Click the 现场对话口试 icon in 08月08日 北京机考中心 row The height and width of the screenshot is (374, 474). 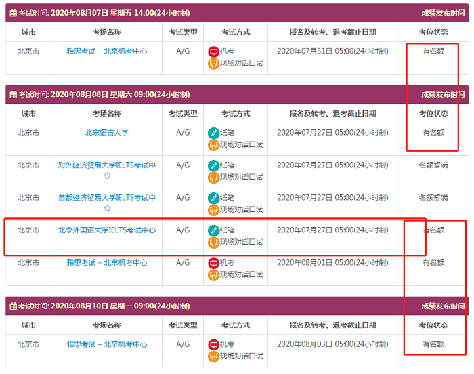pyautogui.click(x=213, y=275)
